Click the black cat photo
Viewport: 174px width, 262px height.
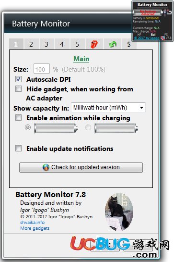(119, 212)
